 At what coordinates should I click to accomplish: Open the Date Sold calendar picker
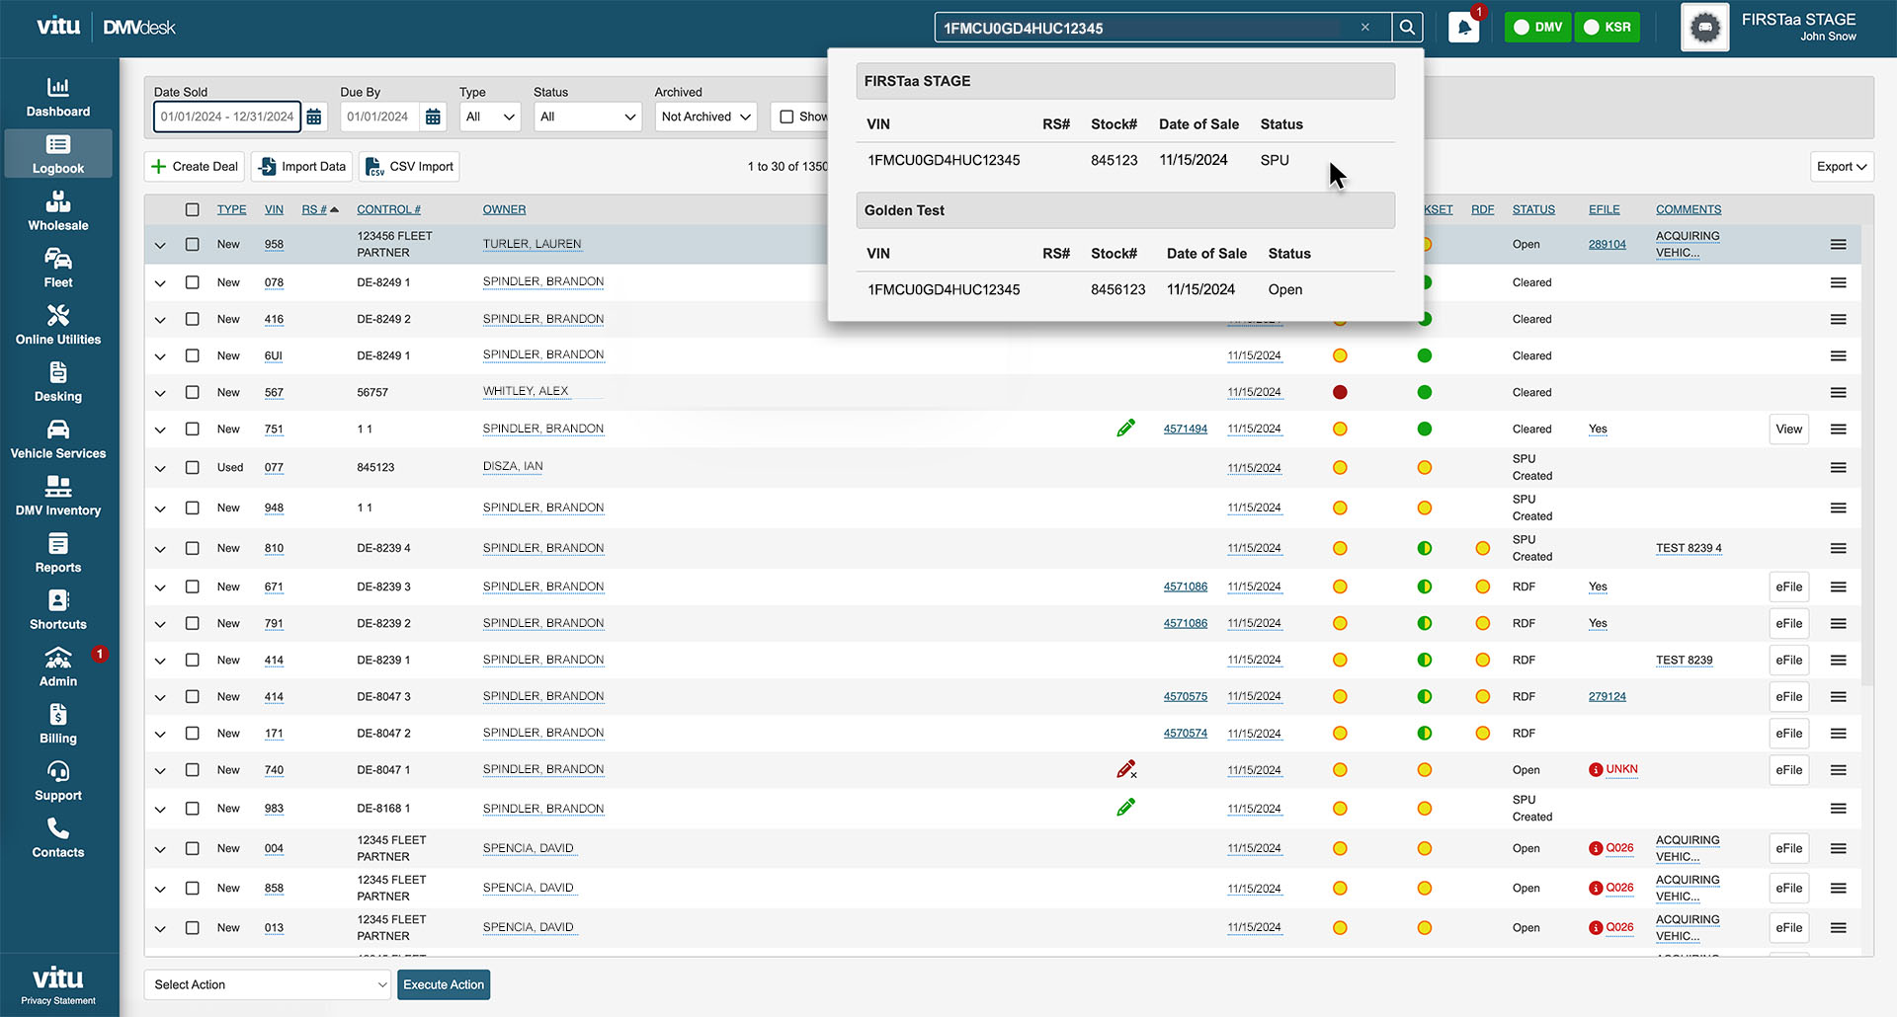pos(314,116)
